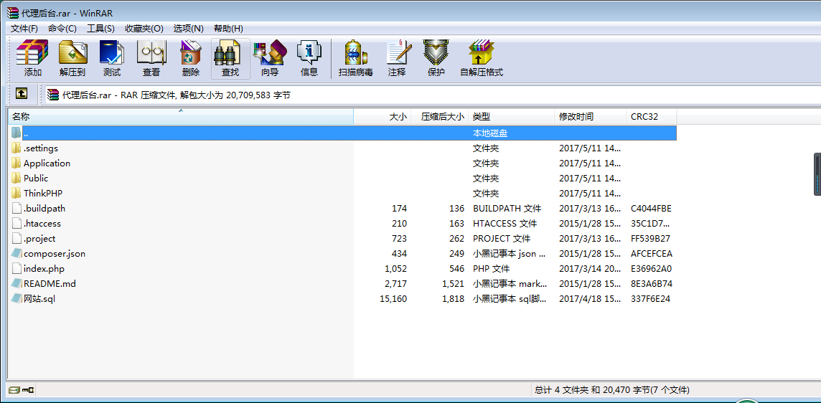Image resolution: width=821 pixels, height=403 pixels.
Task: Click type cell 'HTACCESS 文件'
Action: [505, 224]
